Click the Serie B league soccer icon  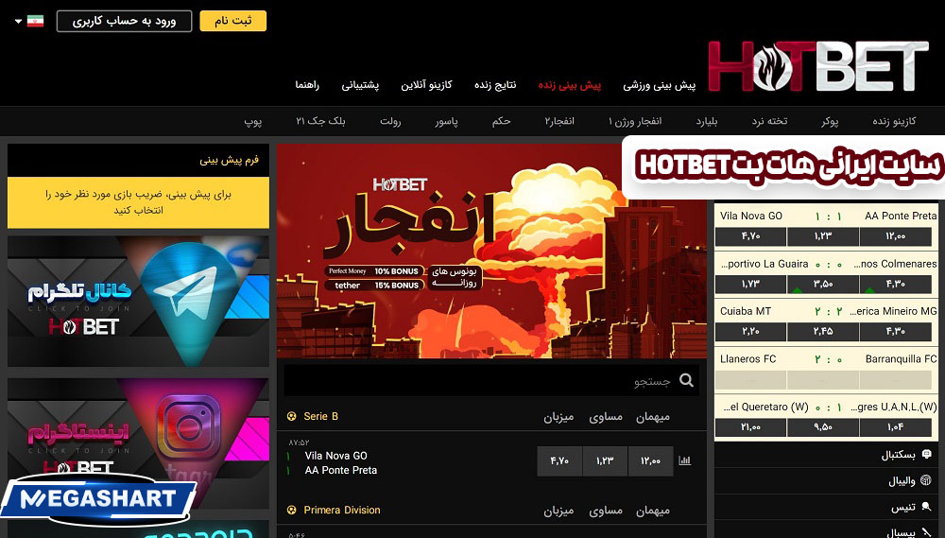coord(292,416)
